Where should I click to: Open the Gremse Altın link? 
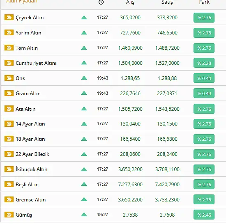(x=31, y=200)
